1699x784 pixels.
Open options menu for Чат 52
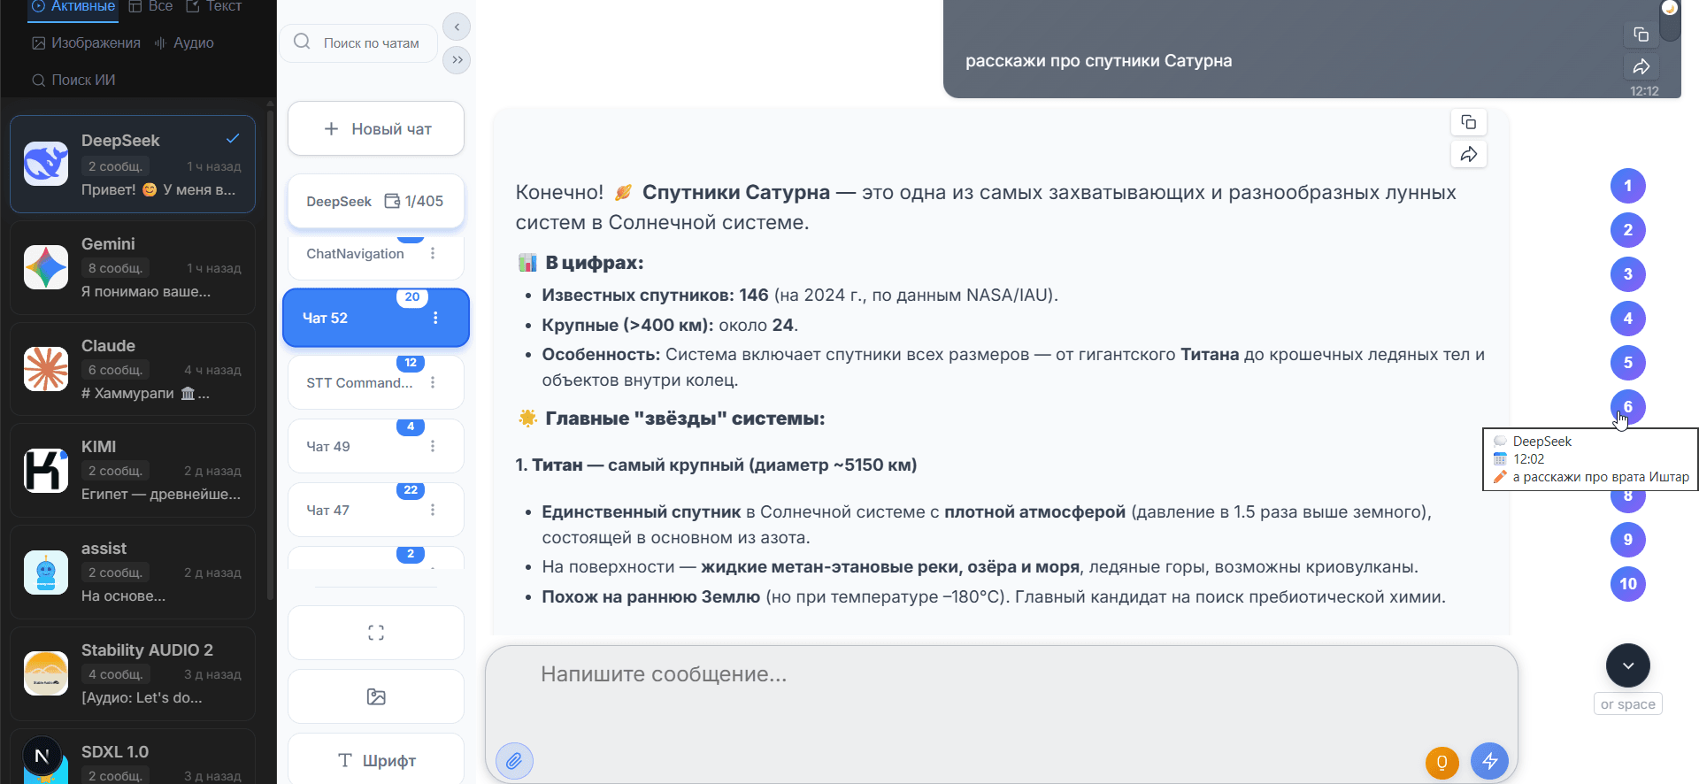click(435, 318)
